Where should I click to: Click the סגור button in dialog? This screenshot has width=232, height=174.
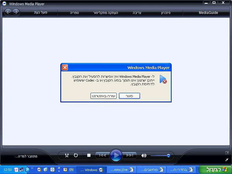129,96
